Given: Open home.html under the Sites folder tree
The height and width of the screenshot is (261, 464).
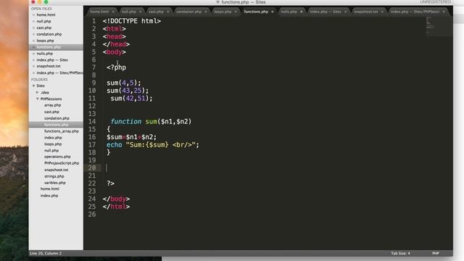Looking at the screenshot, I should tap(50, 188).
